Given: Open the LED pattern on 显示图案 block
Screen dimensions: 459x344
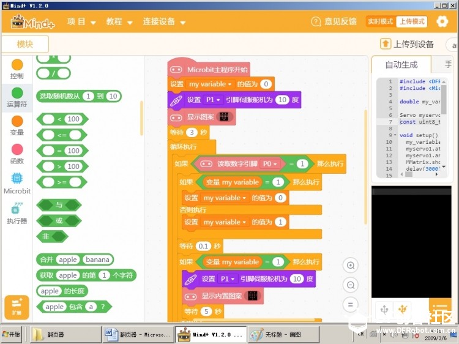Looking at the screenshot, I should point(224,116).
